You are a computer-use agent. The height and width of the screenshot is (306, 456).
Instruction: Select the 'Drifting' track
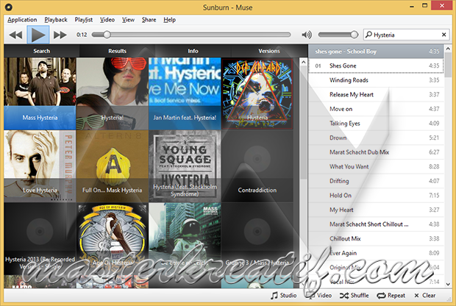tap(376, 181)
